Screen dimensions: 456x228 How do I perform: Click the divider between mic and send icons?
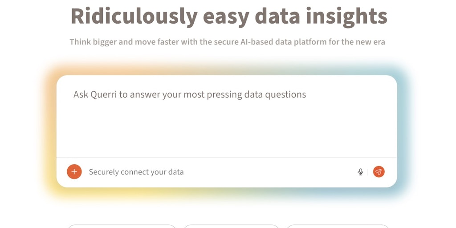368,172
